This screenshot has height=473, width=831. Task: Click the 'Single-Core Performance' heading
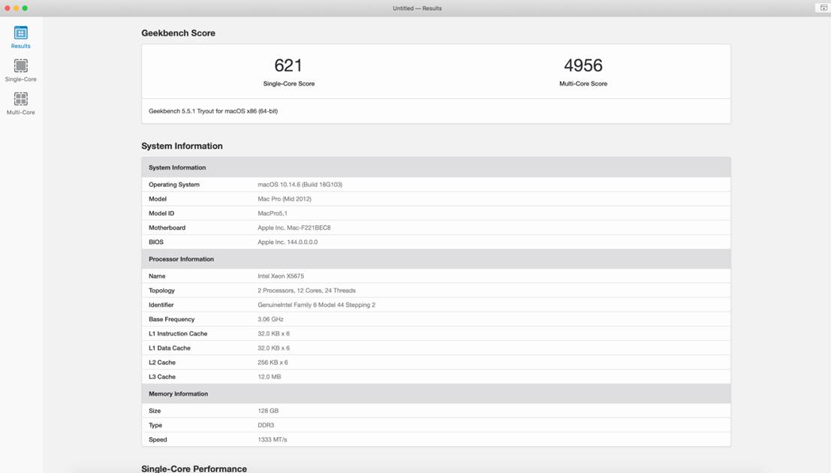click(x=194, y=468)
